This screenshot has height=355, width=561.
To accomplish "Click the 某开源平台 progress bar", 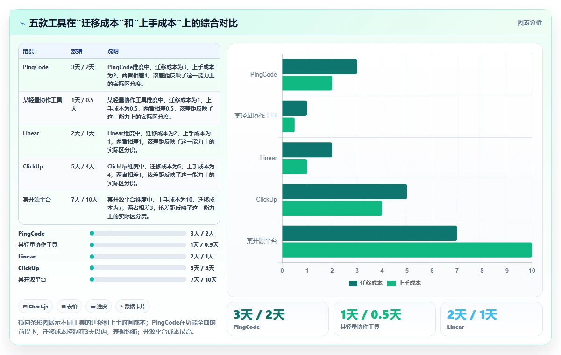I will (138, 279).
